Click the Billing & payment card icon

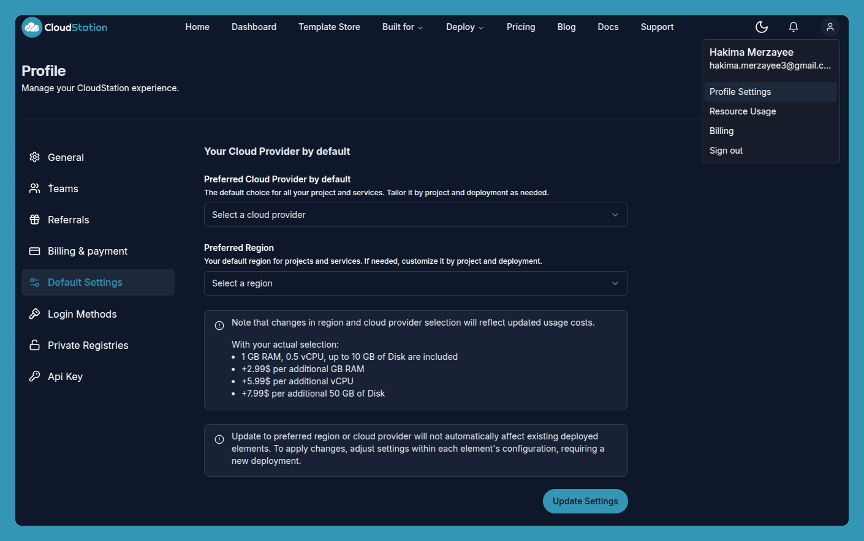[35, 251]
